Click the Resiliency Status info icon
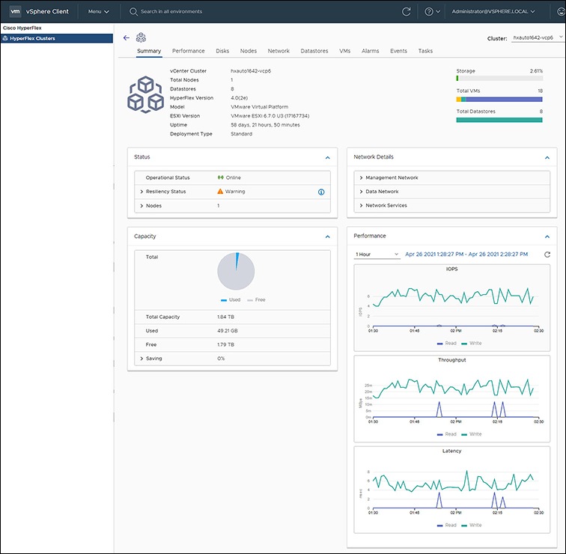Screen dimensions: 566x554 (321, 192)
